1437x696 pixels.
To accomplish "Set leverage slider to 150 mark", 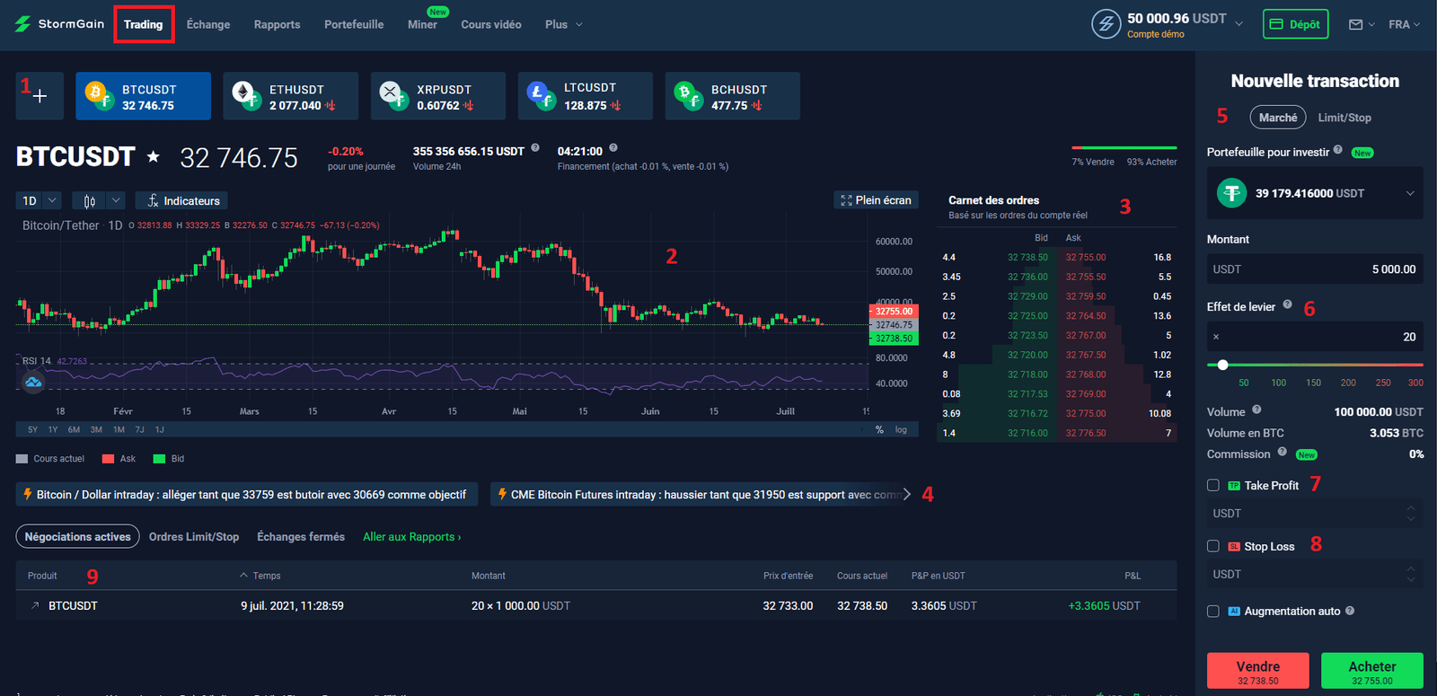I will coord(1313,383).
